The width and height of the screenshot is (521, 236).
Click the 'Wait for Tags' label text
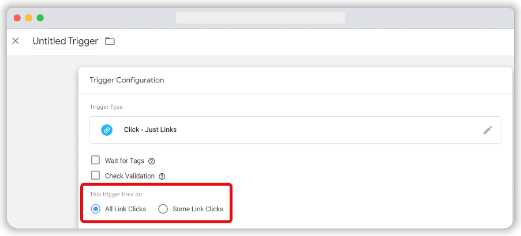(125, 161)
